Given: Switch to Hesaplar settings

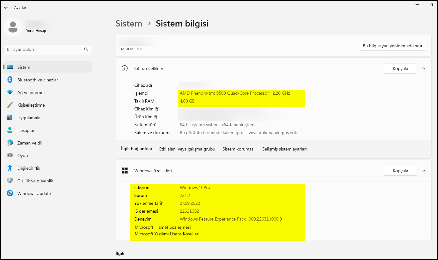Looking at the screenshot, I should click(48, 130).
